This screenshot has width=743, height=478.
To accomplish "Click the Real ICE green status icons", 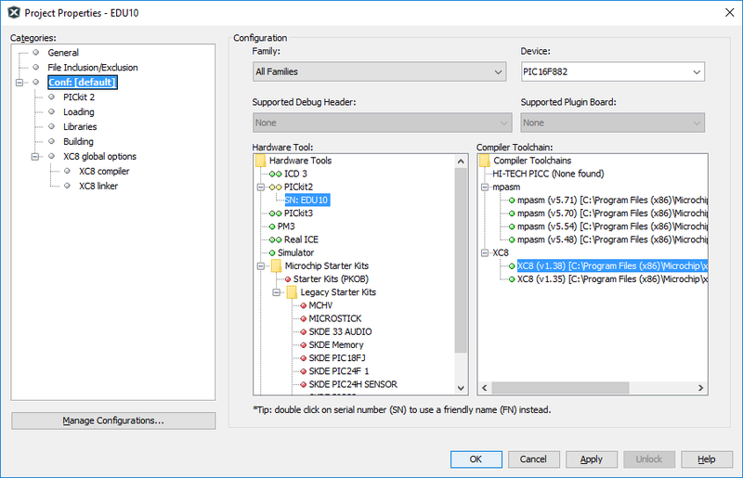I will pos(275,239).
